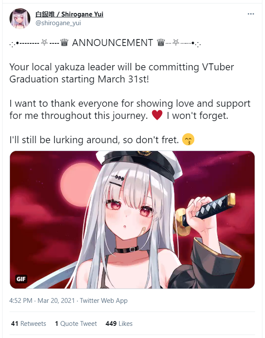The height and width of the screenshot is (338, 265).
Task: Click the red heart emoji in tweet
Action: (157, 115)
